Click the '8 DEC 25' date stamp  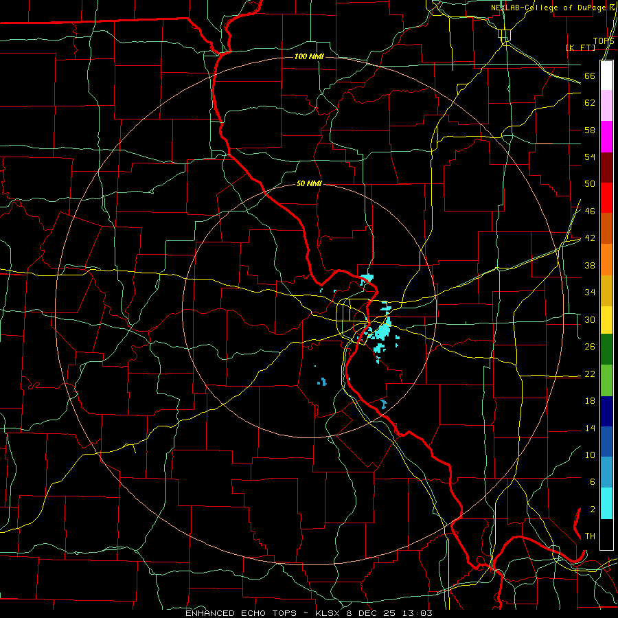click(x=372, y=613)
